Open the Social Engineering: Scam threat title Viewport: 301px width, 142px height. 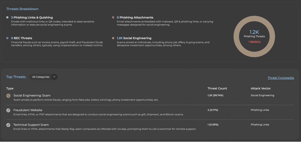click(32, 95)
